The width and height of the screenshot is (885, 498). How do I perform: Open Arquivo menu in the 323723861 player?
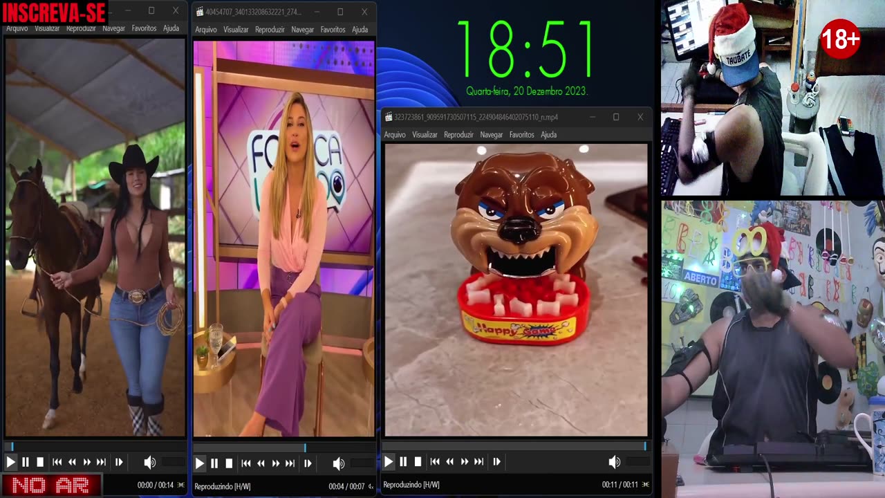coord(395,135)
